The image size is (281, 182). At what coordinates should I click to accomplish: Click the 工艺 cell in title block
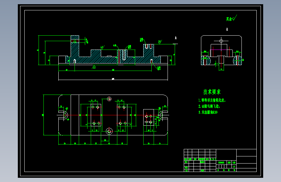(x=186, y=171)
